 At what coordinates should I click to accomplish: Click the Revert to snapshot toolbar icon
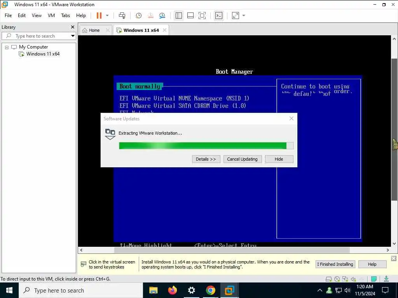[150, 16]
